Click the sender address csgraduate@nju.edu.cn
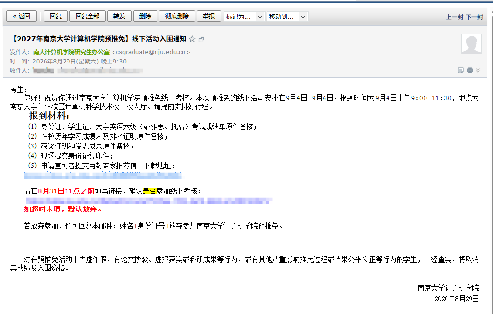 [x=151, y=52]
